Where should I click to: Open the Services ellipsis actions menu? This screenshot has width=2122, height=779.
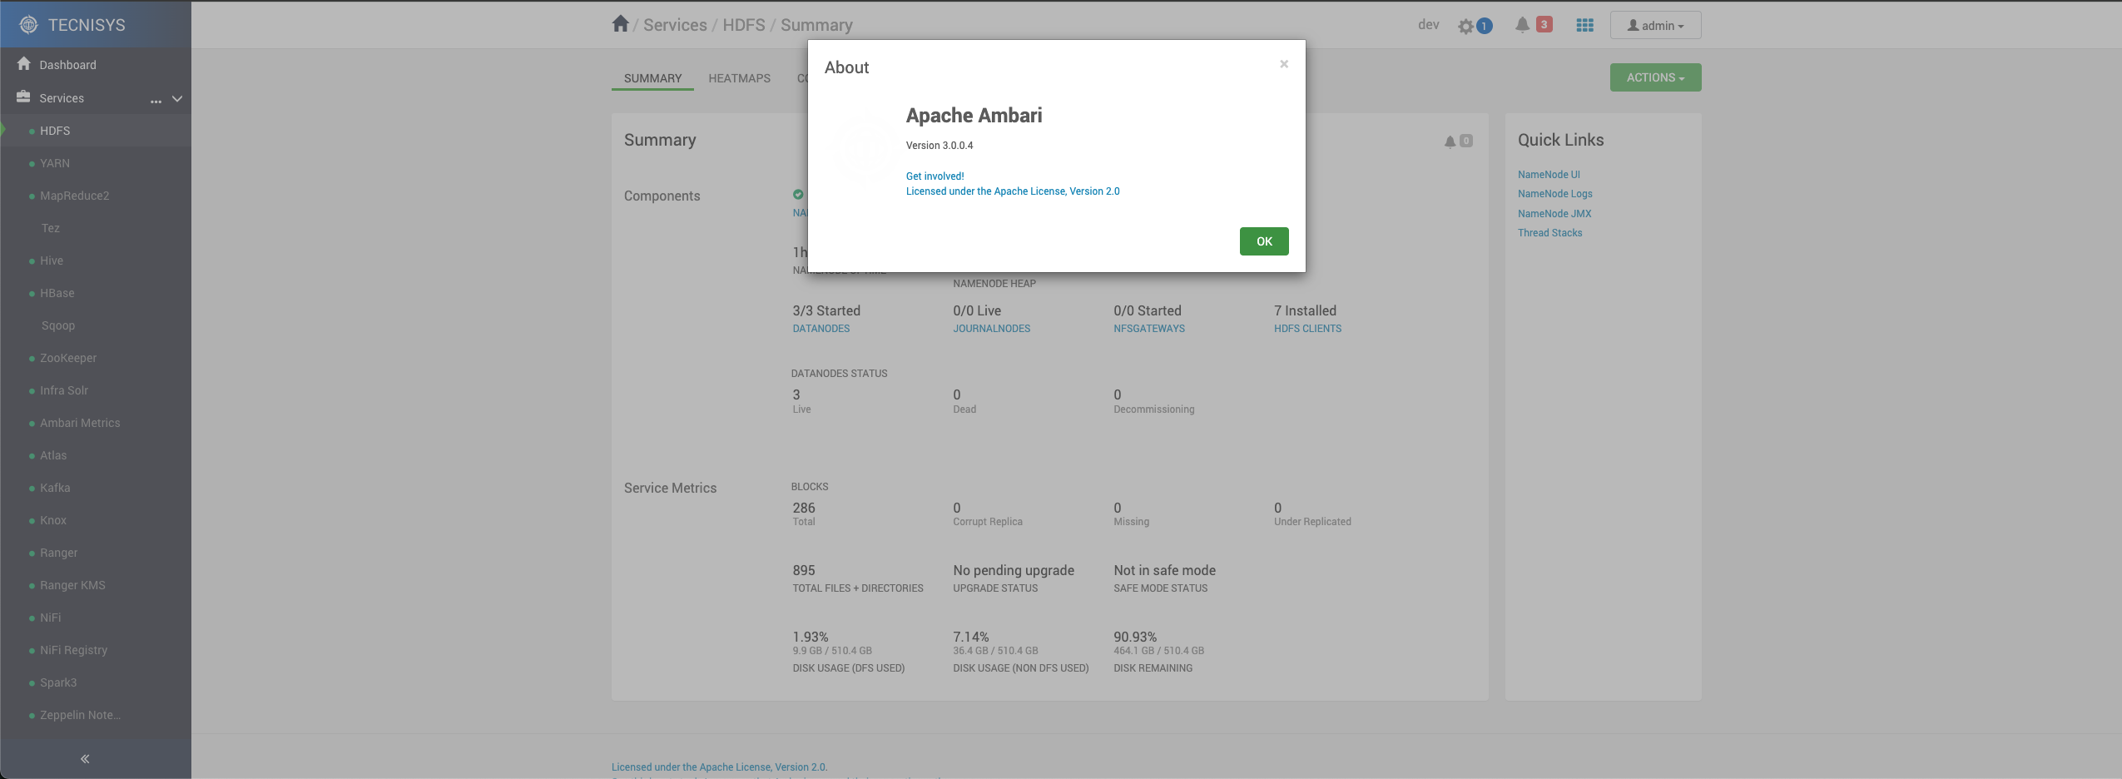coord(156,99)
